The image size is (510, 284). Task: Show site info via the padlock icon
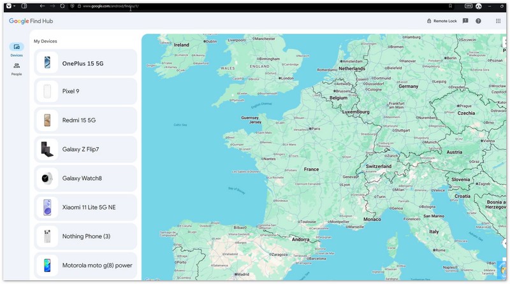click(x=79, y=6)
